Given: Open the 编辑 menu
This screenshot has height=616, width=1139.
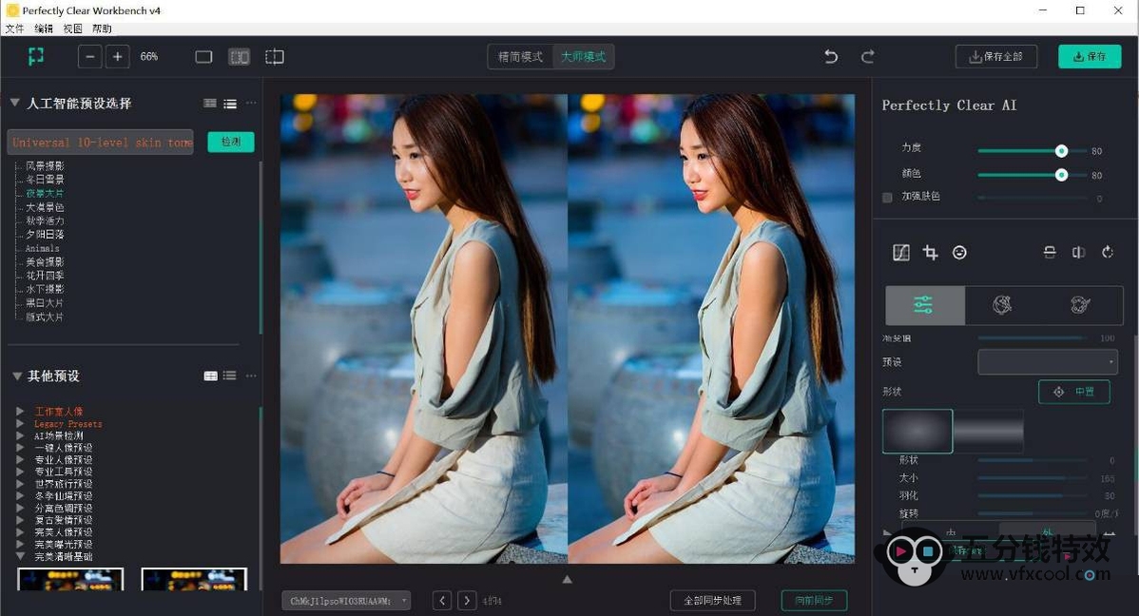Looking at the screenshot, I should 44,29.
